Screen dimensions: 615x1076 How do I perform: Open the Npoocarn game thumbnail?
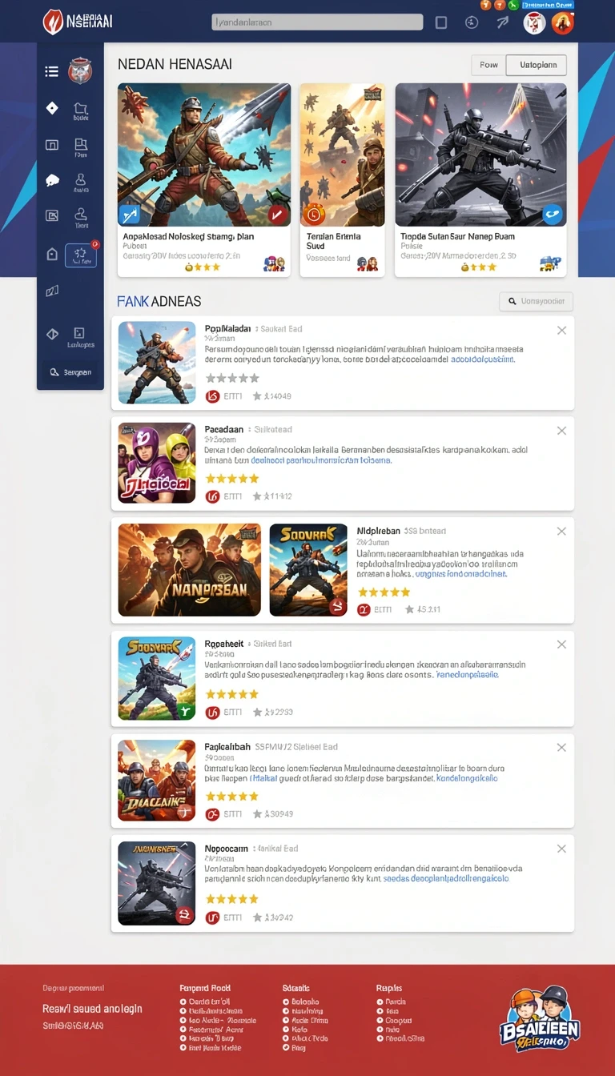[x=157, y=883]
